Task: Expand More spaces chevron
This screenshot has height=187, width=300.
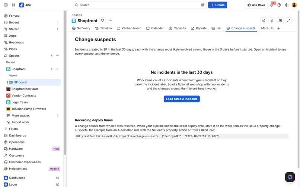Action: (57, 116)
